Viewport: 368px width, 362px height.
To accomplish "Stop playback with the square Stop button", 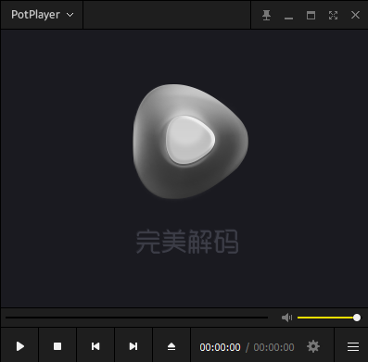I will [x=57, y=346].
